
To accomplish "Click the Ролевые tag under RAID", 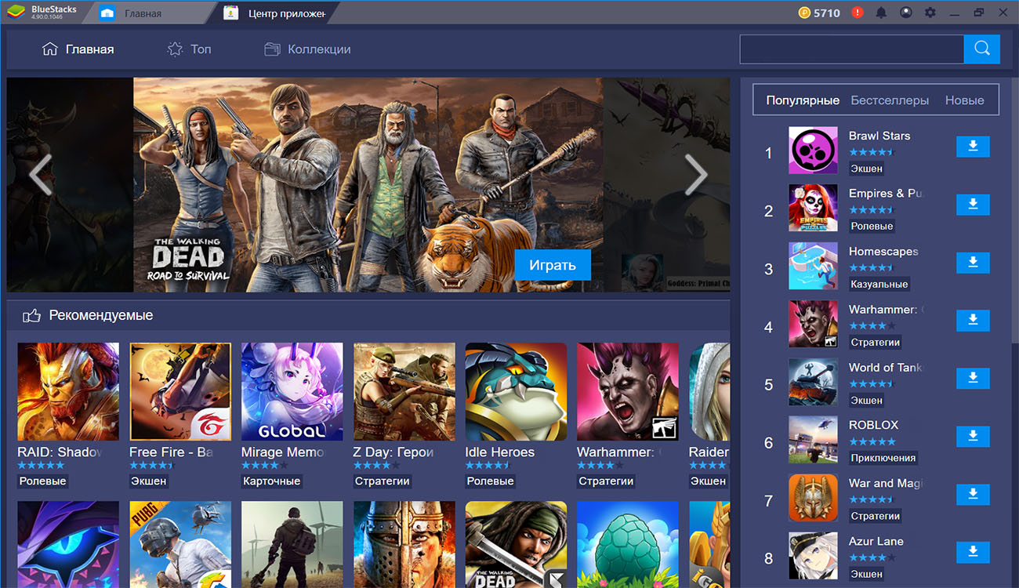I will coord(42,481).
